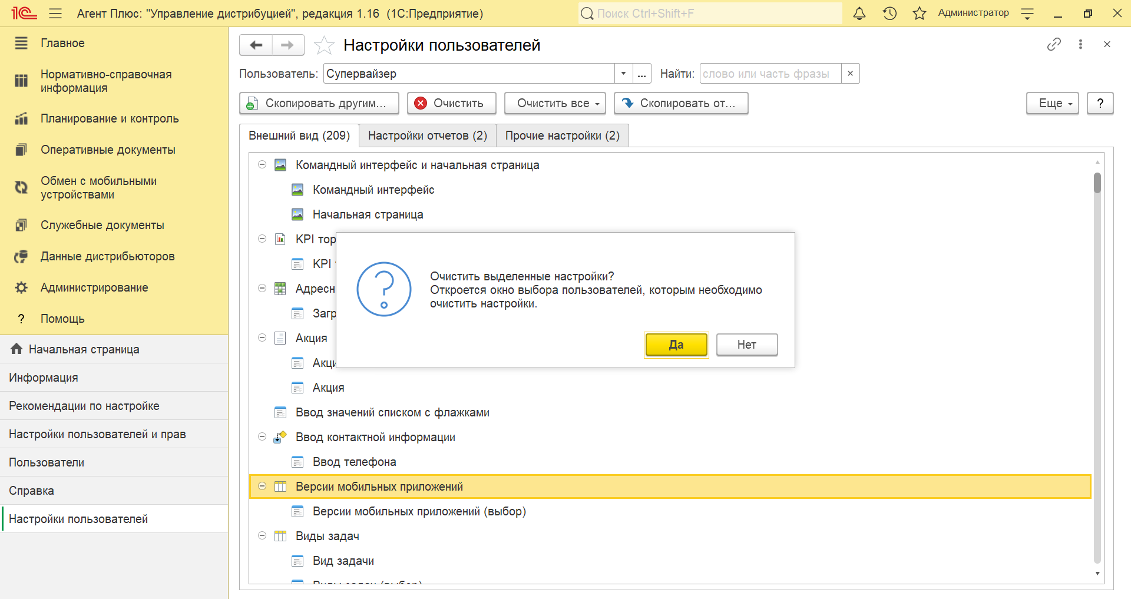Click the global search field Поиск Ctrl+Shift+F
The image size is (1131, 599).
pyautogui.click(x=710, y=13)
